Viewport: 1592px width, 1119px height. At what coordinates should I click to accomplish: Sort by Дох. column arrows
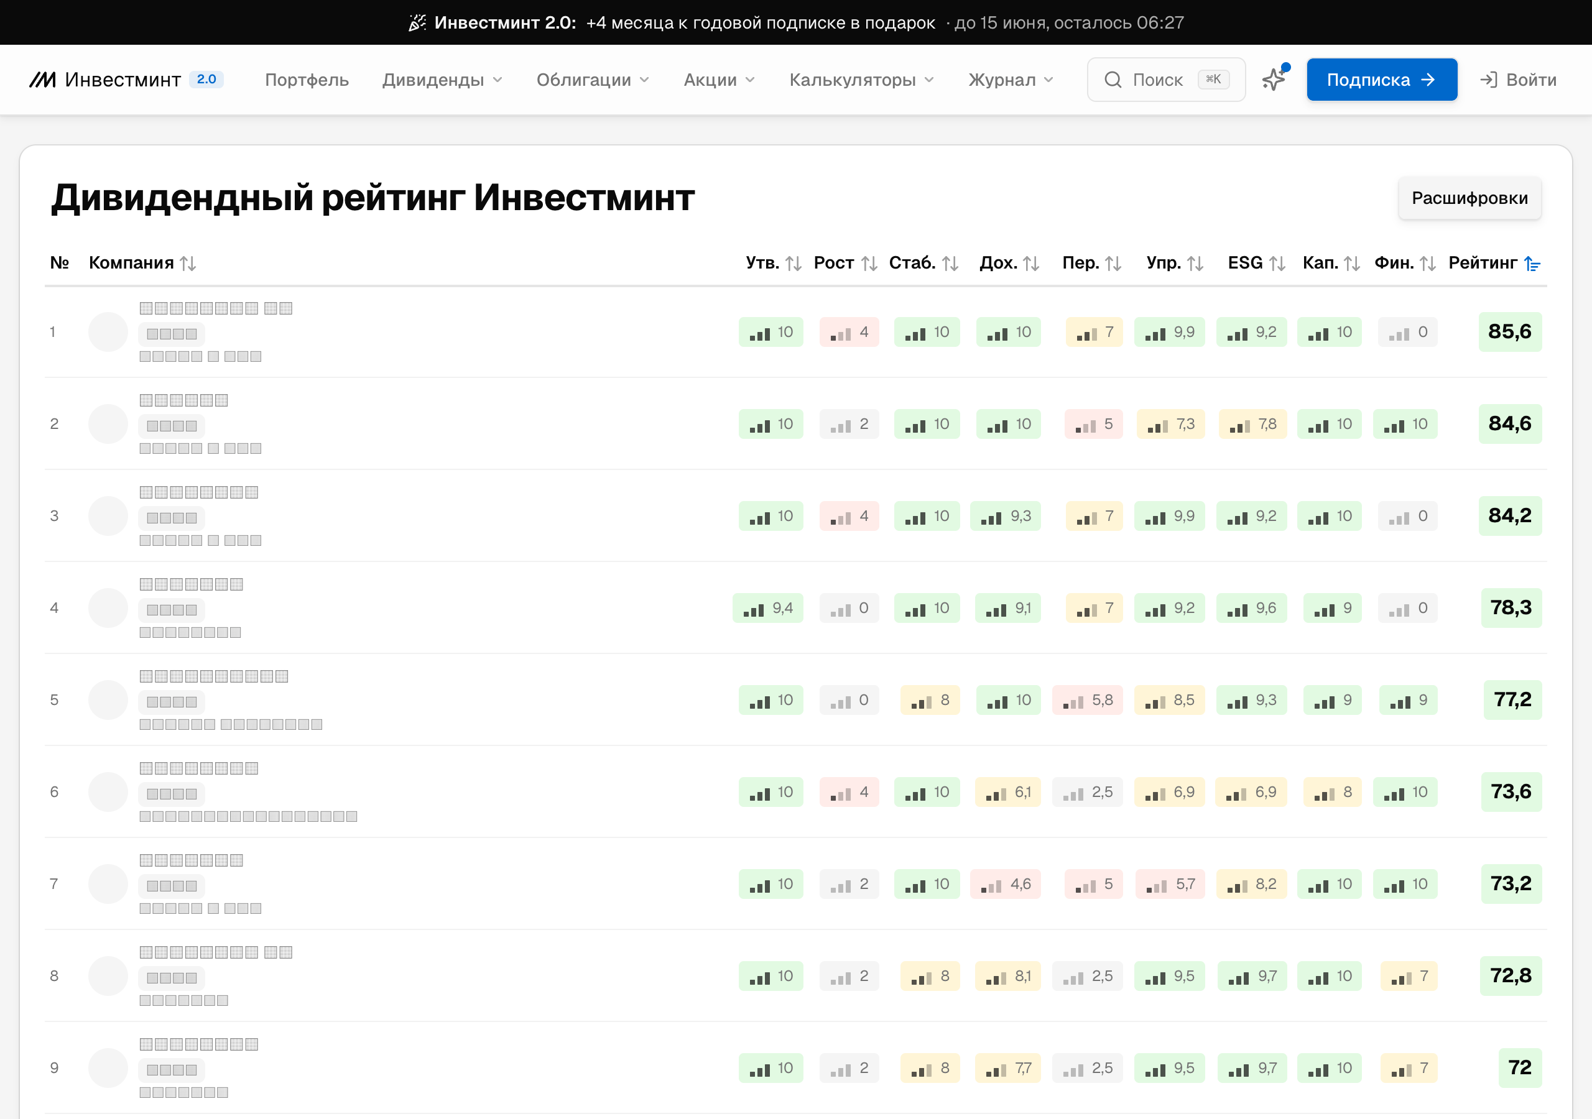click(1032, 264)
